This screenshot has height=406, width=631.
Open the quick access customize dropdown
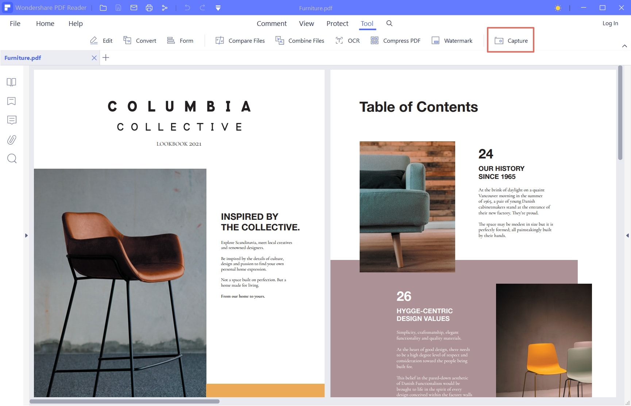(x=218, y=8)
